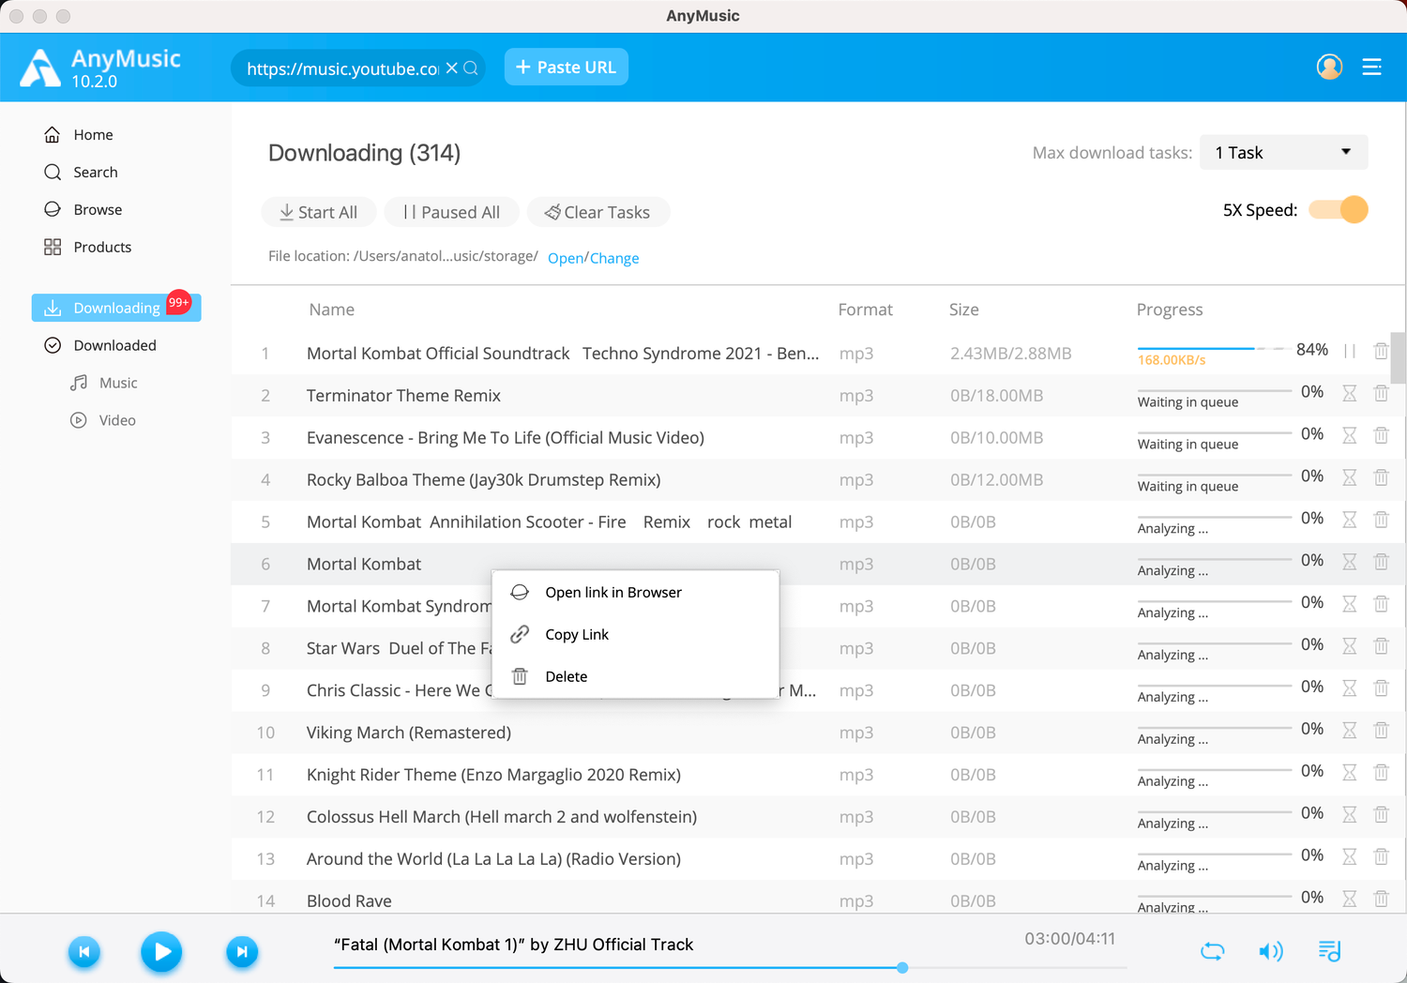Select the Blood Rave track name
This screenshot has width=1407, height=983.
tap(349, 901)
